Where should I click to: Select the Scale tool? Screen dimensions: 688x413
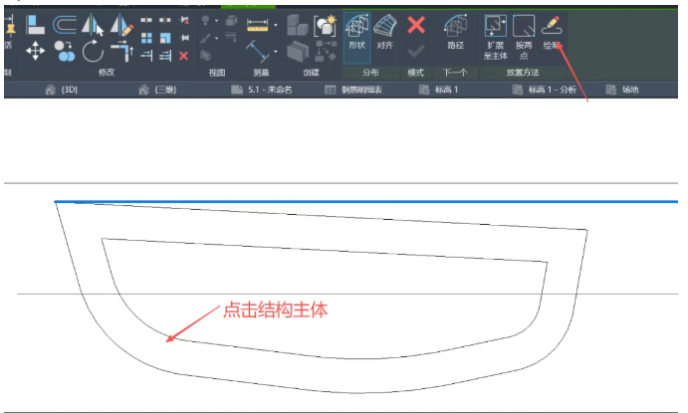(165, 38)
